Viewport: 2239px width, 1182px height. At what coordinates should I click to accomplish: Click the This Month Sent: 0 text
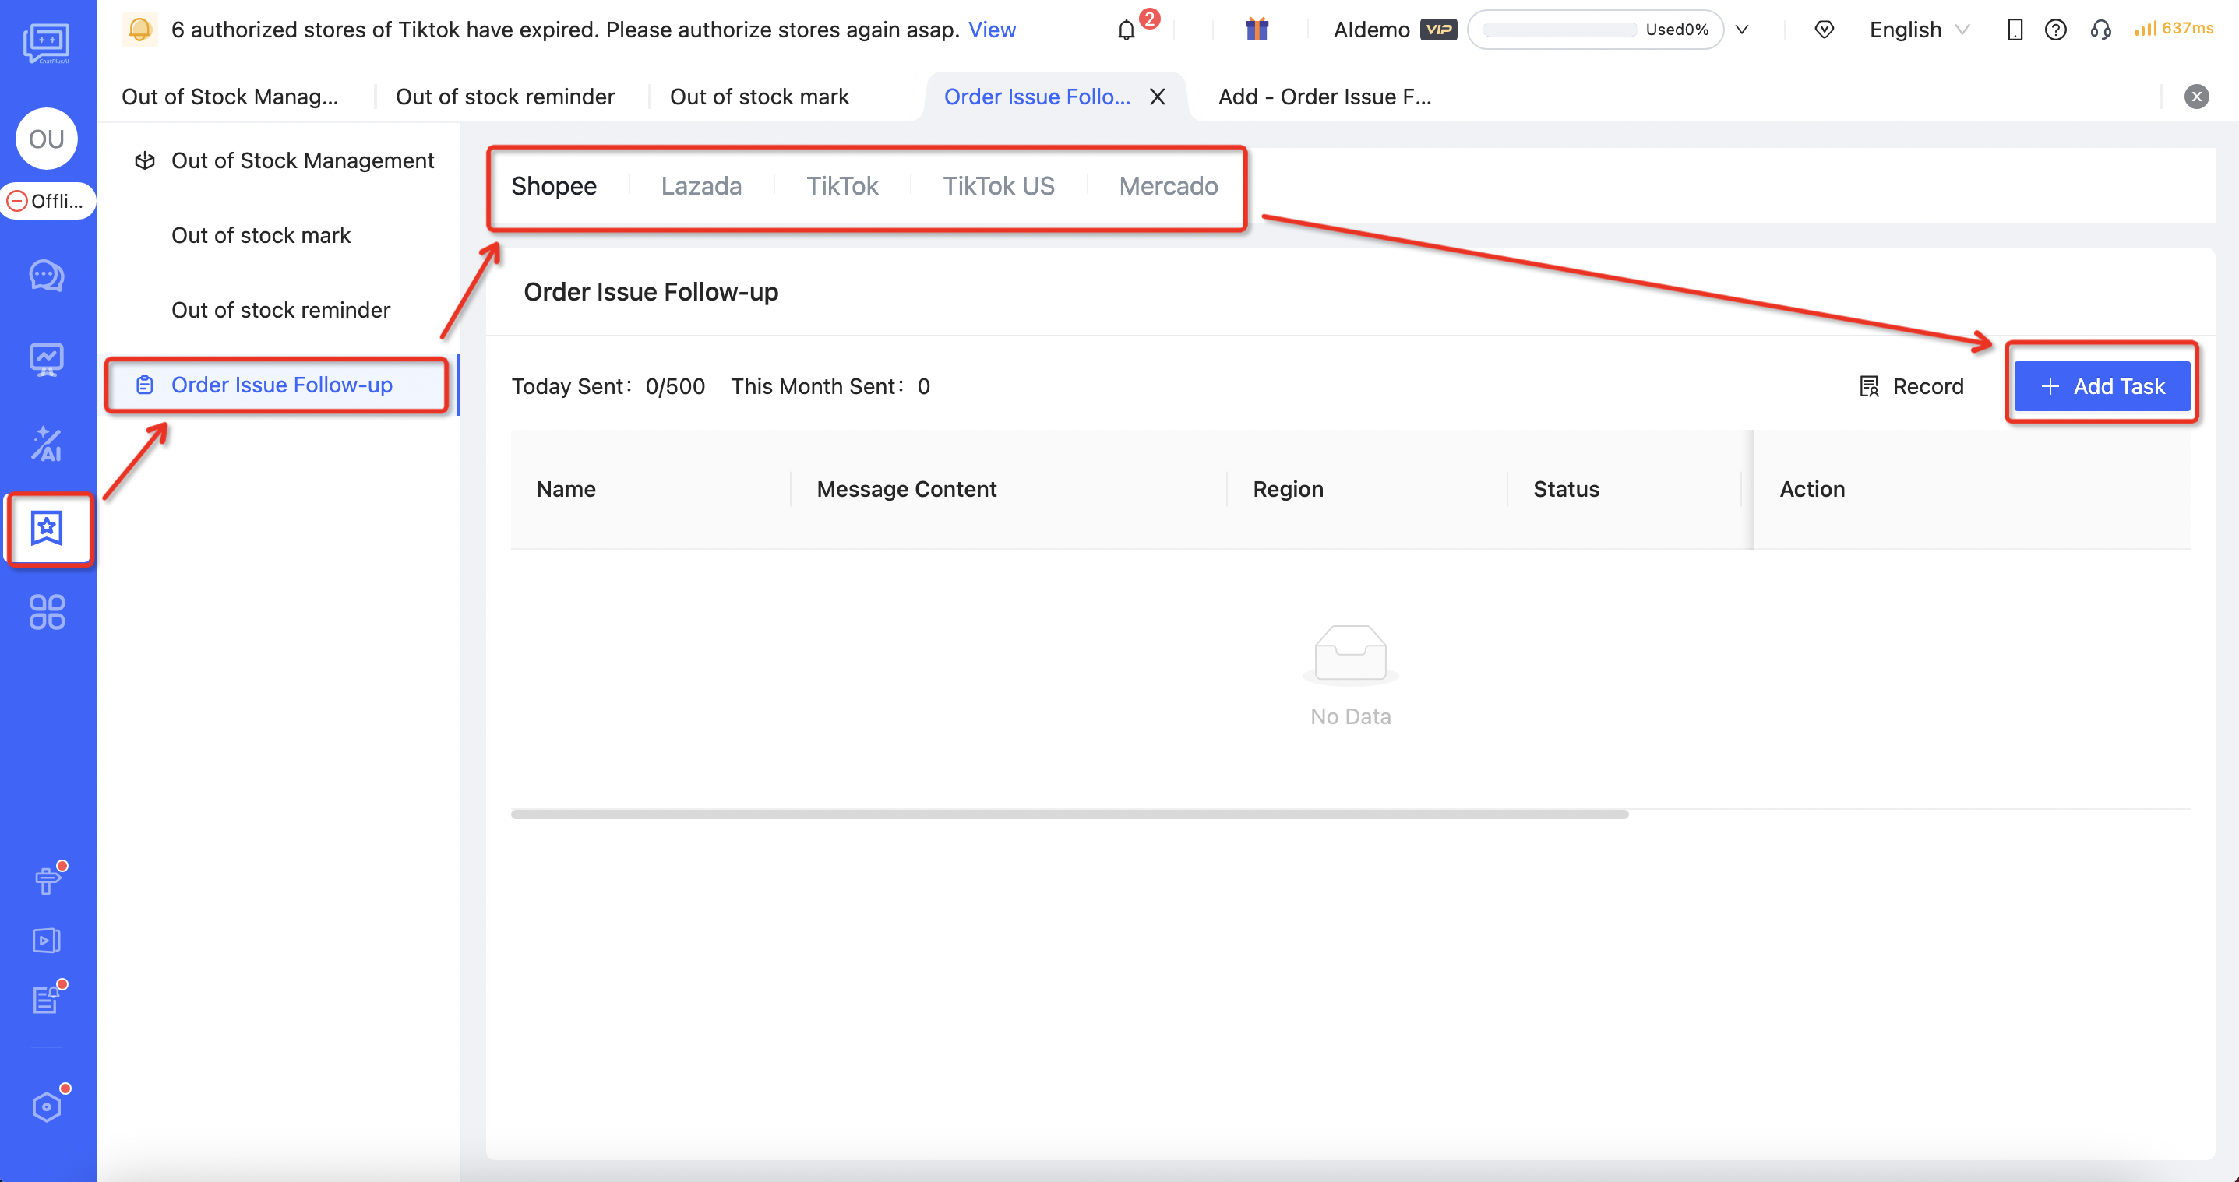pyautogui.click(x=830, y=386)
